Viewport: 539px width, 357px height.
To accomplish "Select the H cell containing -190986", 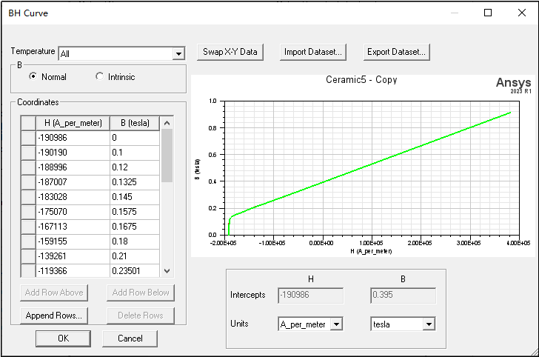I will (72, 138).
